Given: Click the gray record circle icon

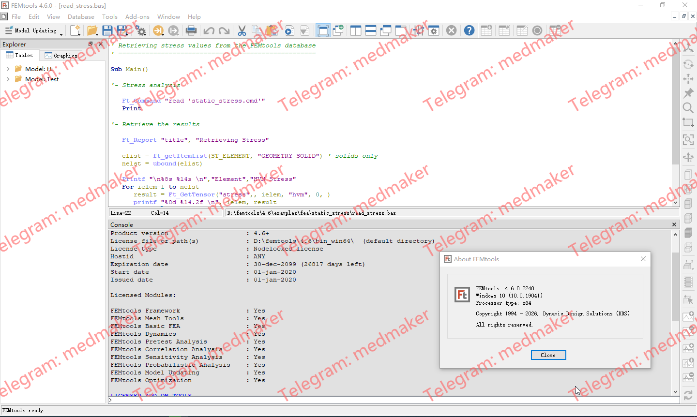Looking at the screenshot, I should [537, 30].
